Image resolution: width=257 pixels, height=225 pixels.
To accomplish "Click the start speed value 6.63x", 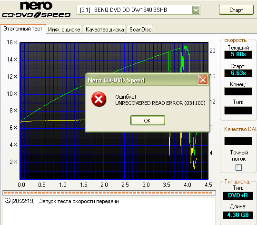I will tap(238, 73).
